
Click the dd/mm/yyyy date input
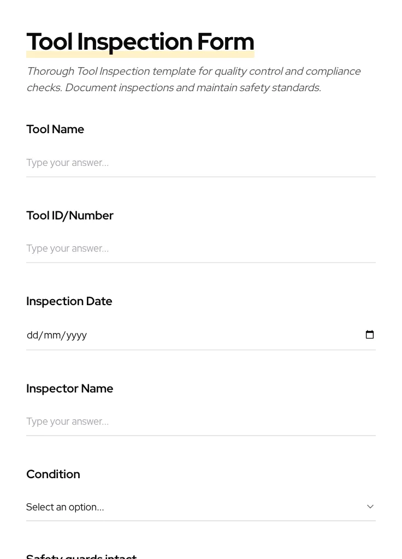[x=164, y=335]
